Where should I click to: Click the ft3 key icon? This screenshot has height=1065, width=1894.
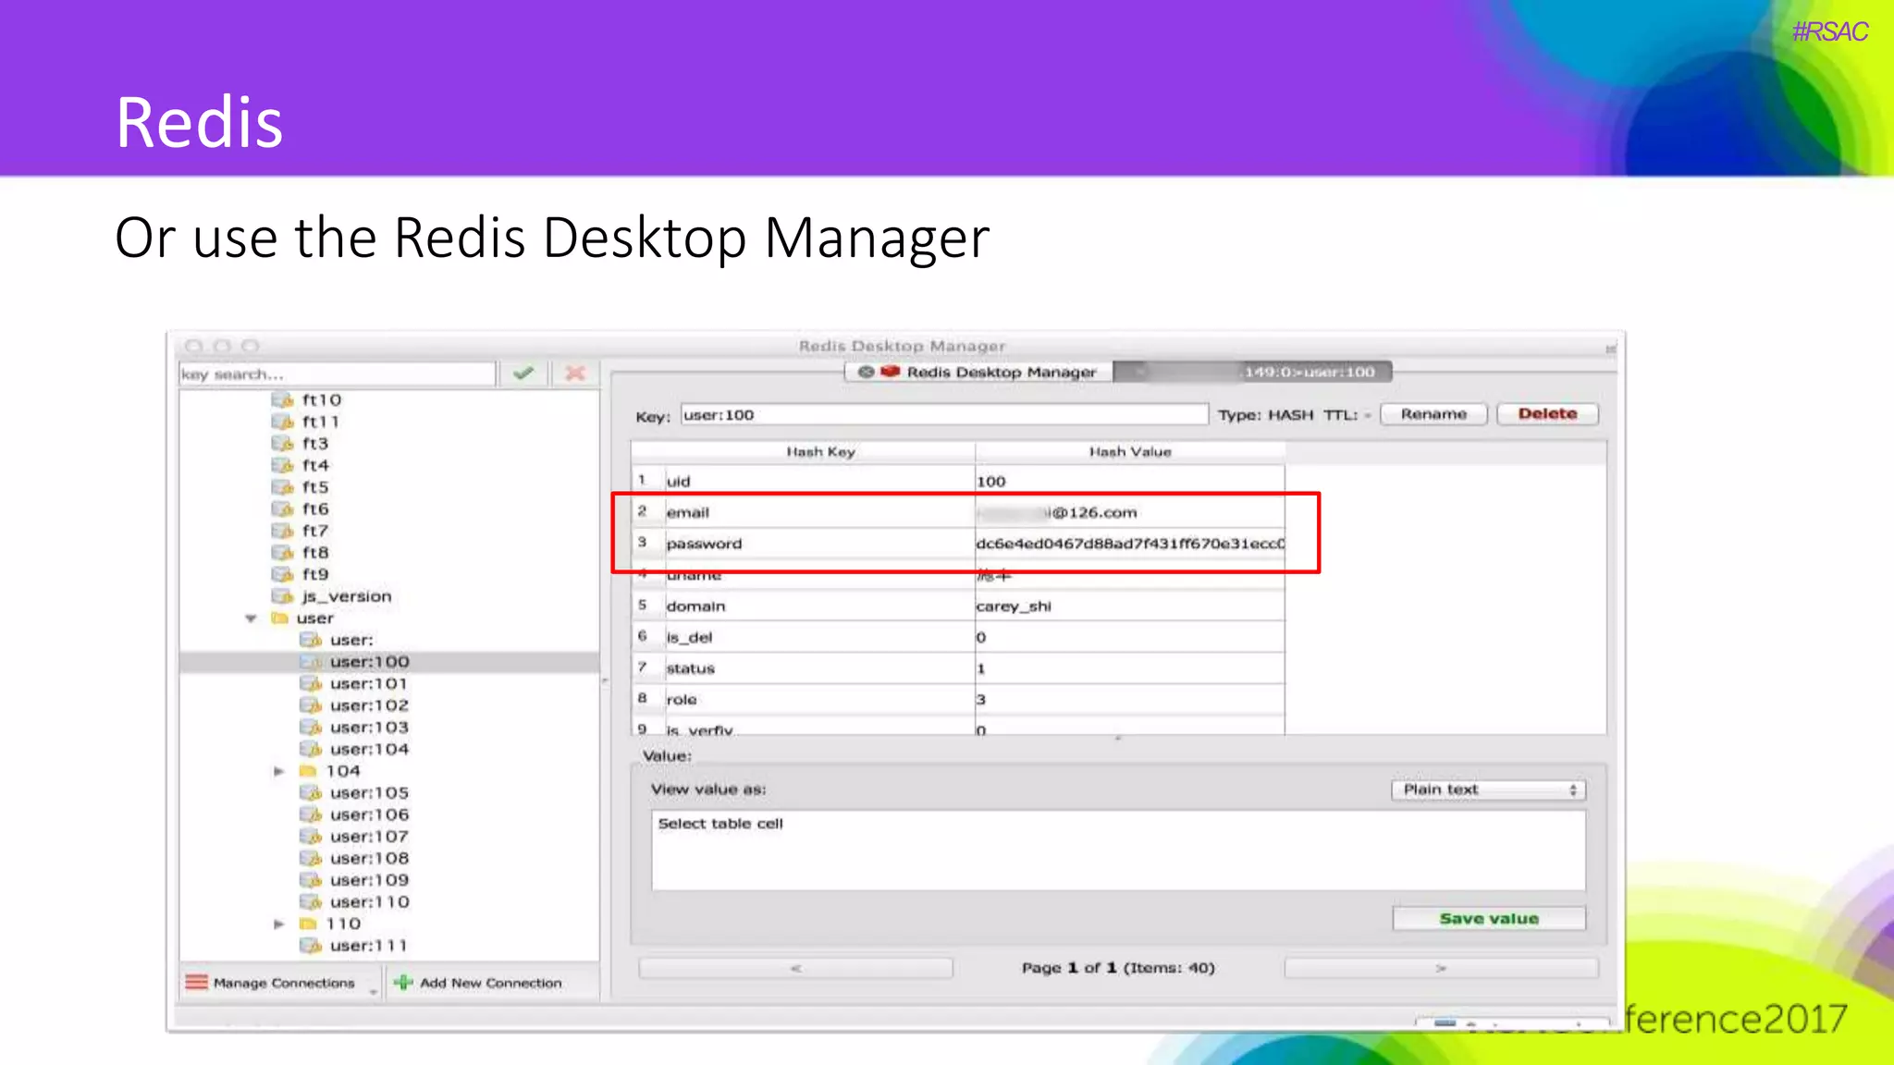point(282,443)
